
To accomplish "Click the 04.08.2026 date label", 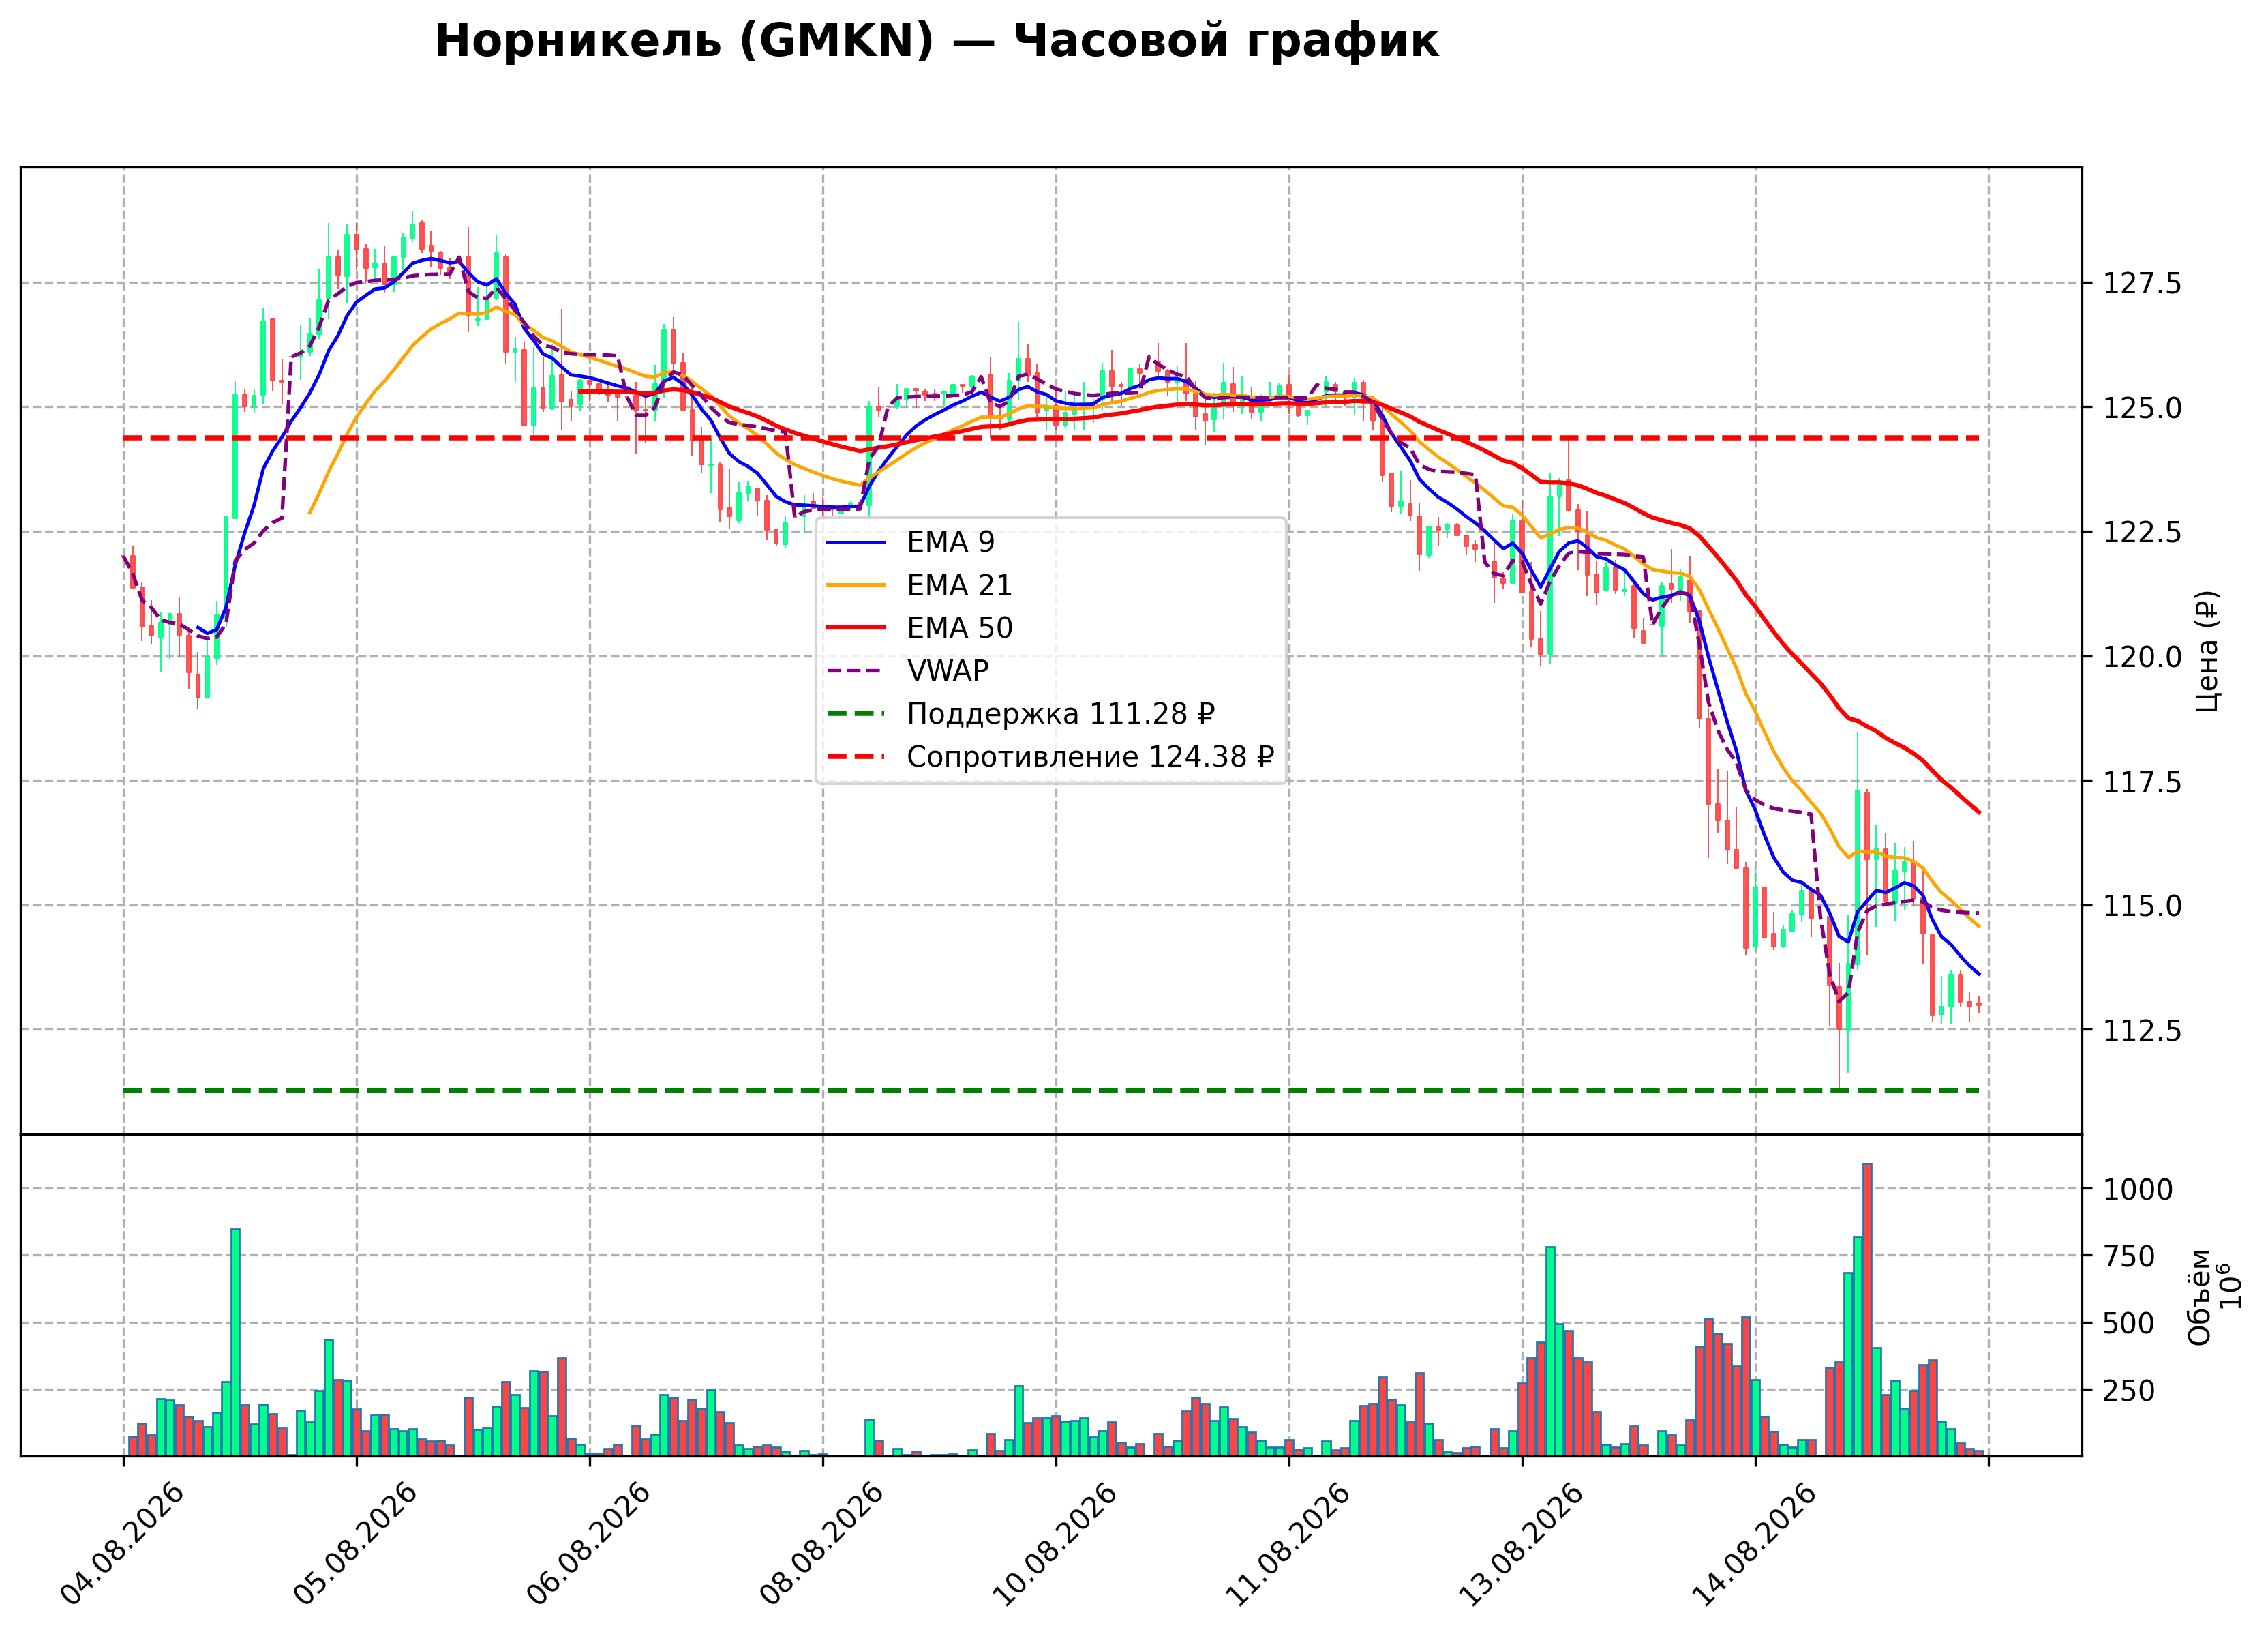I will [122, 1545].
